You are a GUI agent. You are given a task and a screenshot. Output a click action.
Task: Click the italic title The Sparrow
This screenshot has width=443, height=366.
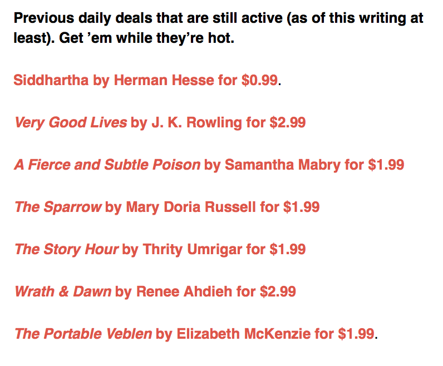[58, 207]
